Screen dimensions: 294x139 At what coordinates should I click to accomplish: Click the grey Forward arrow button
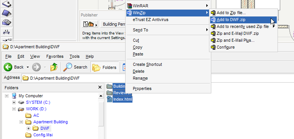pos(36,67)
